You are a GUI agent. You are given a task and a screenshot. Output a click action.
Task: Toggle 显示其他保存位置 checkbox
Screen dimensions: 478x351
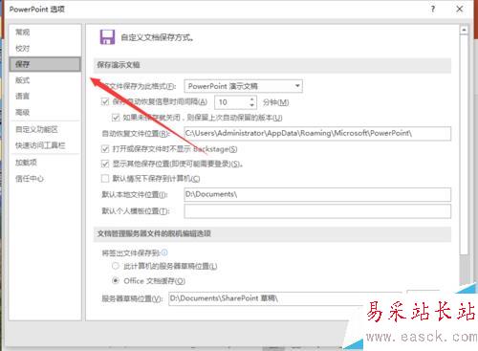[105, 164]
